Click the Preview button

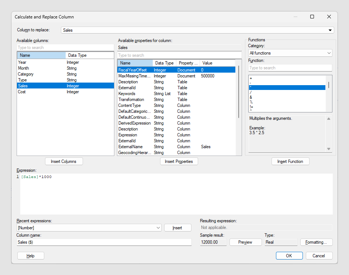pyautogui.click(x=245, y=242)
